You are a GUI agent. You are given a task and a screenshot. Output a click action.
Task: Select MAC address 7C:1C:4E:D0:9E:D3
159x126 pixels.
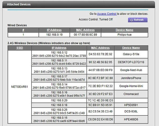click(100, 101)
